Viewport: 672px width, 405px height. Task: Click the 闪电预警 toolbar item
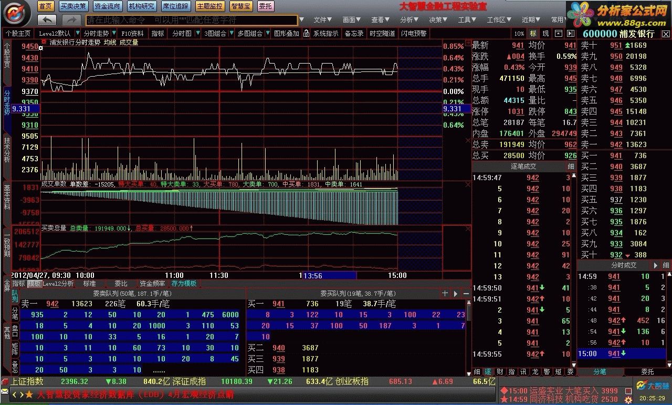[x=414, y=33]
